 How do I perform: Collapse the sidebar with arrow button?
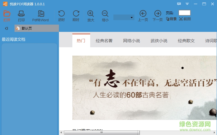click(6, 28)
